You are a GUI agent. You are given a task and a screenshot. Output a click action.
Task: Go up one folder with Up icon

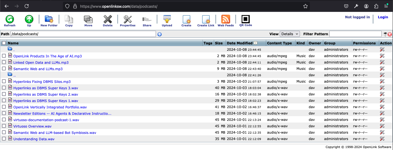coord(29,19)
